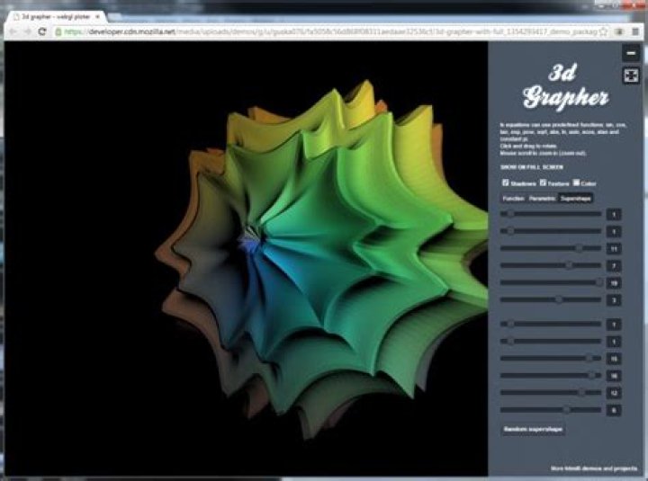This screenshot has height=481, width=648.
Task: Click the first slider of the upper group
Action: point(551,214)
